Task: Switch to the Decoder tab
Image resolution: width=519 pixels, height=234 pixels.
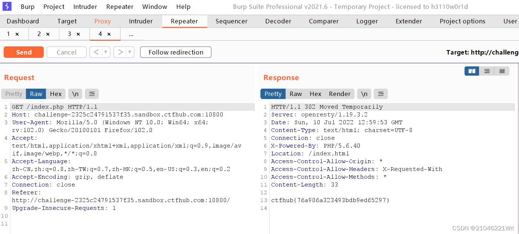Action: (278, 21)
